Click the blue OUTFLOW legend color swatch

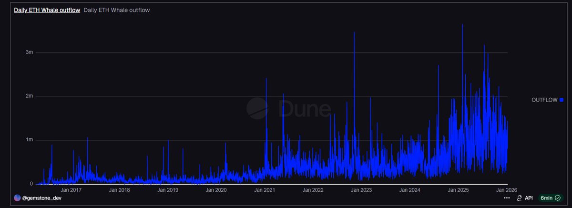tap(562, 100)
